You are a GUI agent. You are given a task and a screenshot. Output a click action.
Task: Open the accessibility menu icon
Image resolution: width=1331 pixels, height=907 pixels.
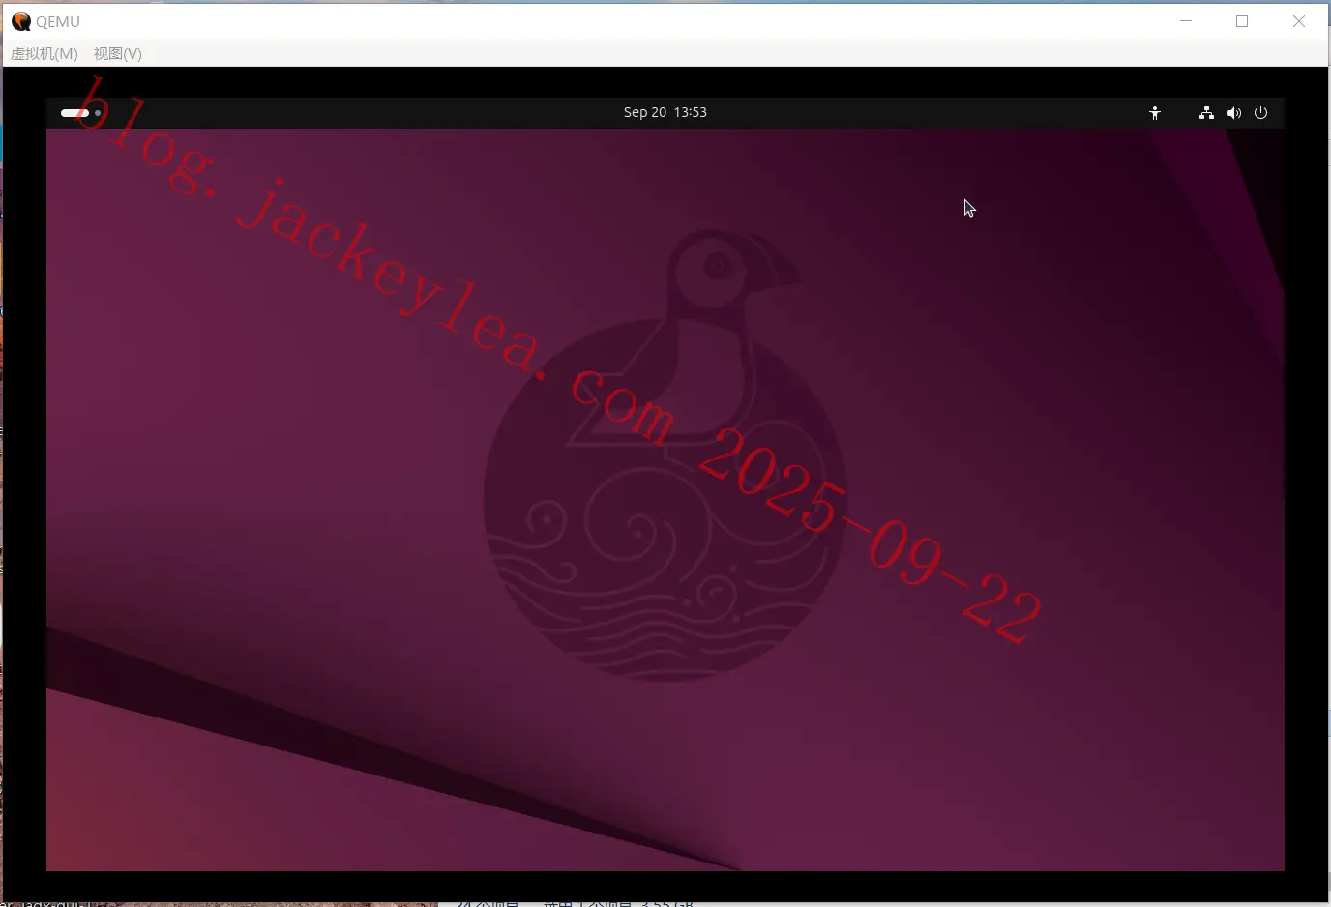[x=1155, y=113]
